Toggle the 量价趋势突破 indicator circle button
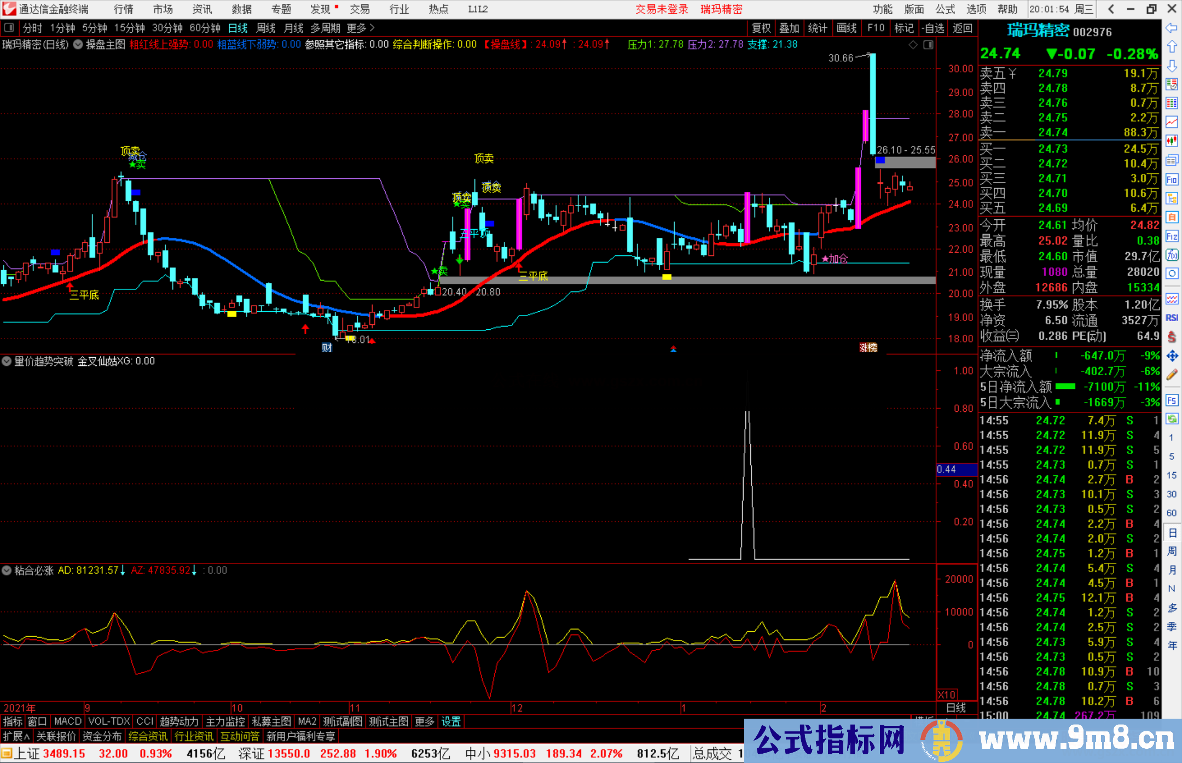 point(7,361)
